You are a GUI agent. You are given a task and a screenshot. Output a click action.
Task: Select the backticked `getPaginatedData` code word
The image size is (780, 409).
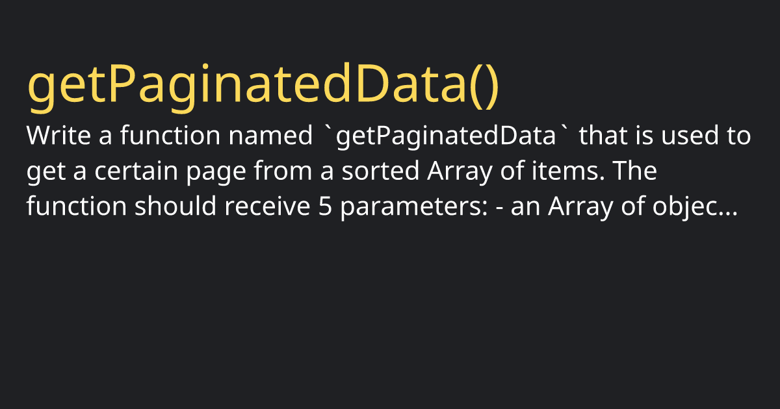coord(445,138)
